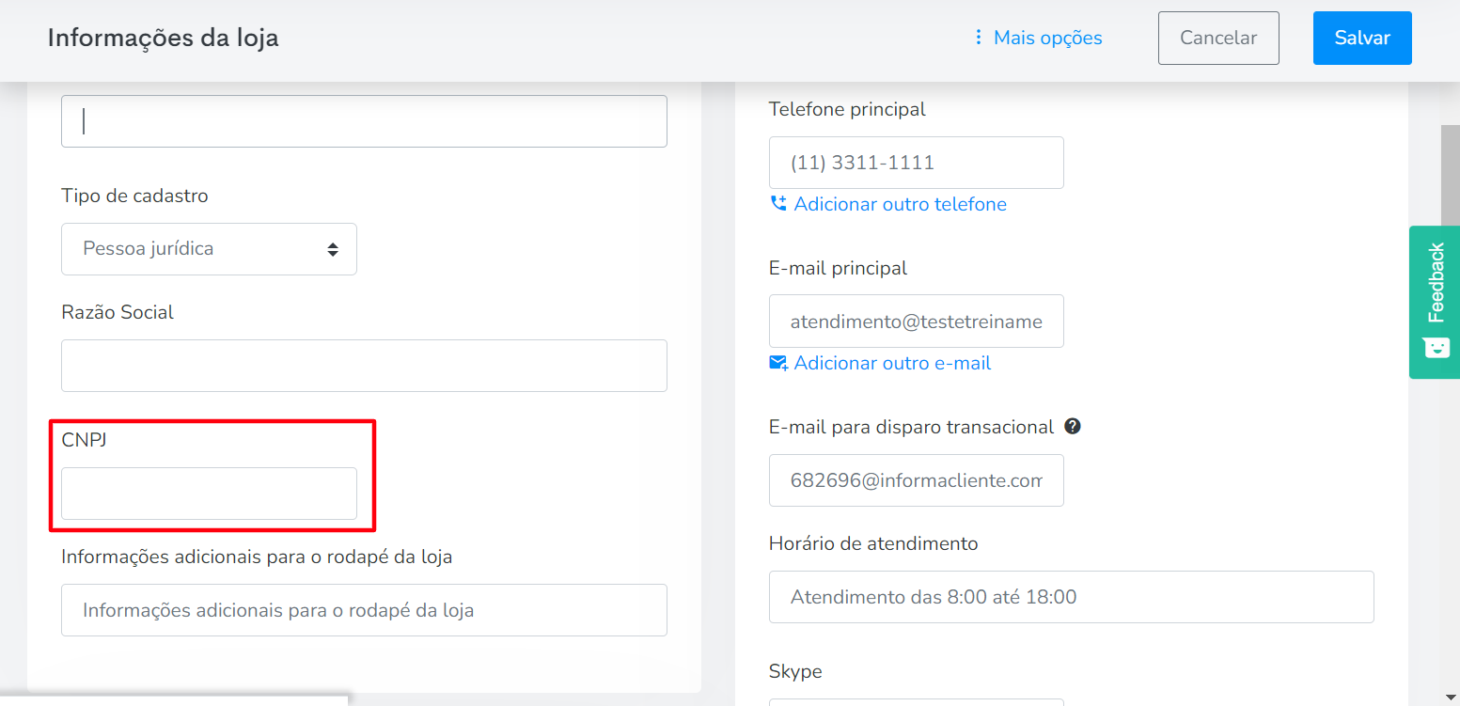Click the Horário de atendimento input field
Screen dimensions: 1460x706
point(1072,597)
